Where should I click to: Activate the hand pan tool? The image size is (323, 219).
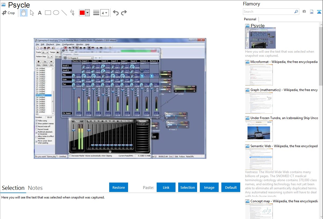tap(23, 13)
